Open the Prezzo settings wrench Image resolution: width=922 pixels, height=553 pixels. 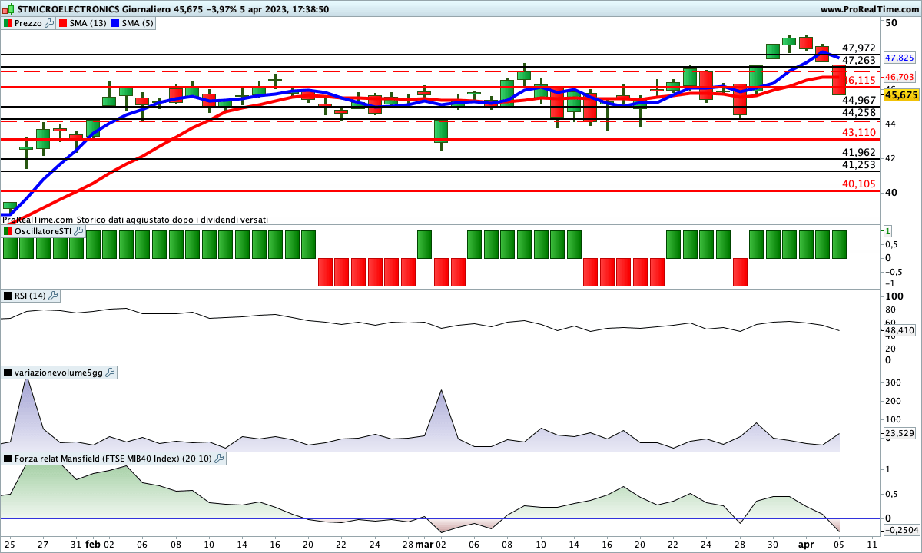click(x=50, y=23)
